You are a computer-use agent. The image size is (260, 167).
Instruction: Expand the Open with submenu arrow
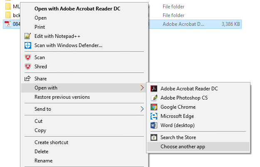point(142,88)
